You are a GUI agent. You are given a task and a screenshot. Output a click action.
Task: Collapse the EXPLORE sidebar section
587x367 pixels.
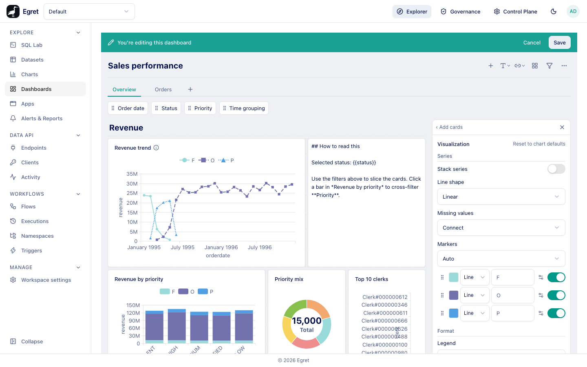coord(78,33)
